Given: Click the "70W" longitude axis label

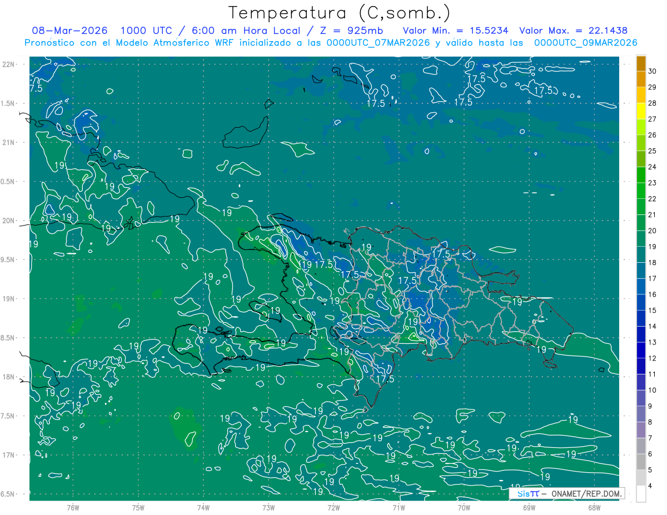Looking at the screenshot, I should 464,508.
